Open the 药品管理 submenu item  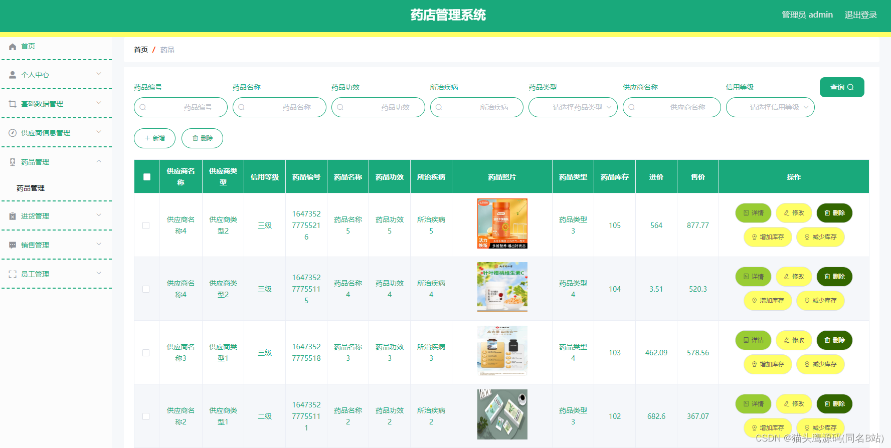pyautogui.click(x=31, y=188)
